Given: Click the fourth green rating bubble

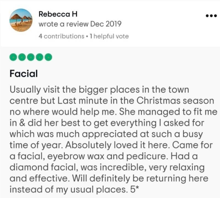Looking at the screenshot, I should tap(40, 57).
